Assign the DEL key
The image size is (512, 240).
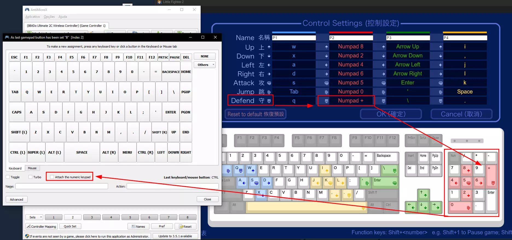(186, 57)
